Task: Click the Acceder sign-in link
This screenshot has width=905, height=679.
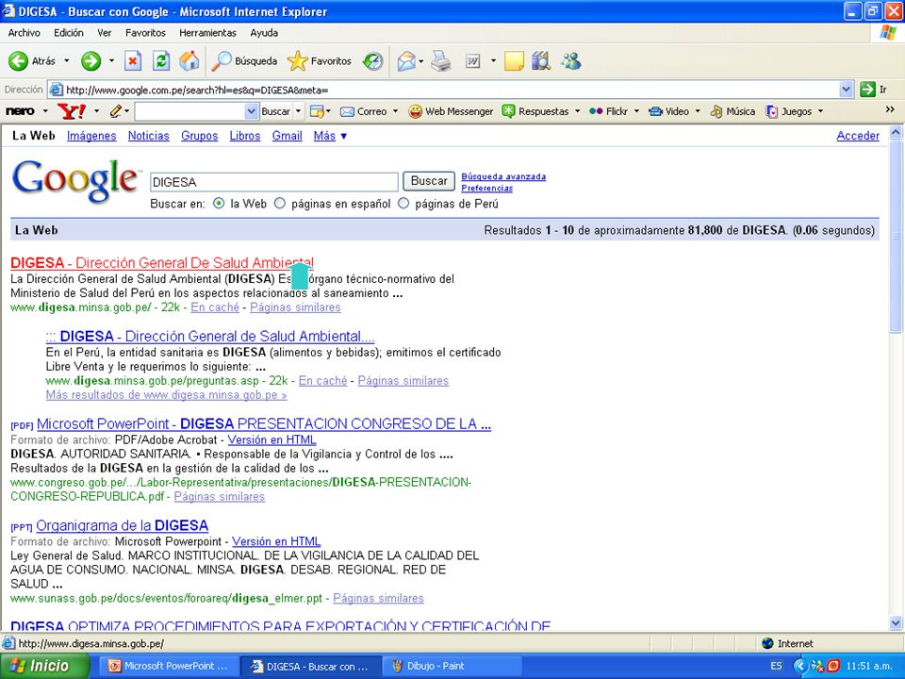Action: pyautogui.click(x=858, y=136)
